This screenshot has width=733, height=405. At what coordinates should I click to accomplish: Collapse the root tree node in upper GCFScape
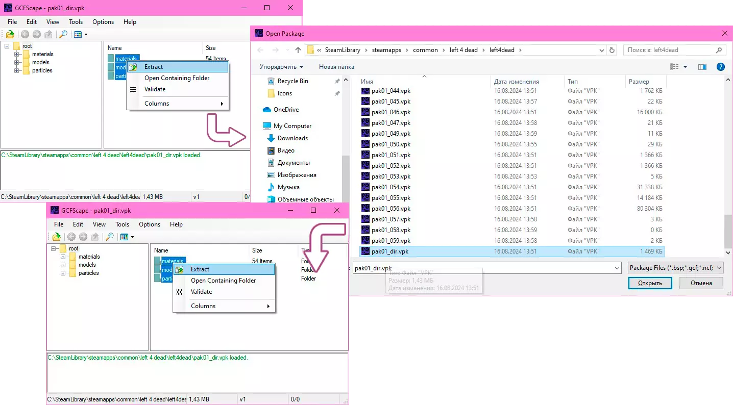click(8, 46)
